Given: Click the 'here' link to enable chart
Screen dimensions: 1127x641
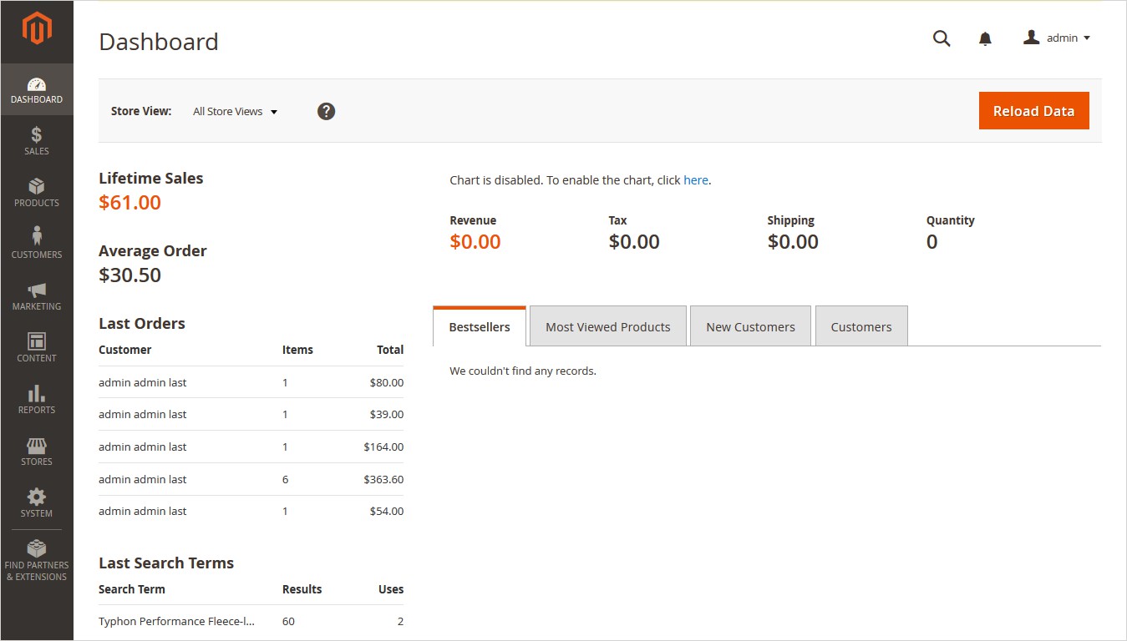Looking at the screenshot, I should [695, 180].
